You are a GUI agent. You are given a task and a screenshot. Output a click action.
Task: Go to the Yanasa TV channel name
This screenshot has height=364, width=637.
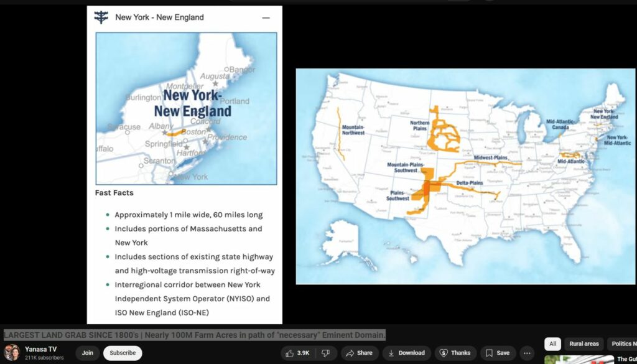(x=40, y=349)
